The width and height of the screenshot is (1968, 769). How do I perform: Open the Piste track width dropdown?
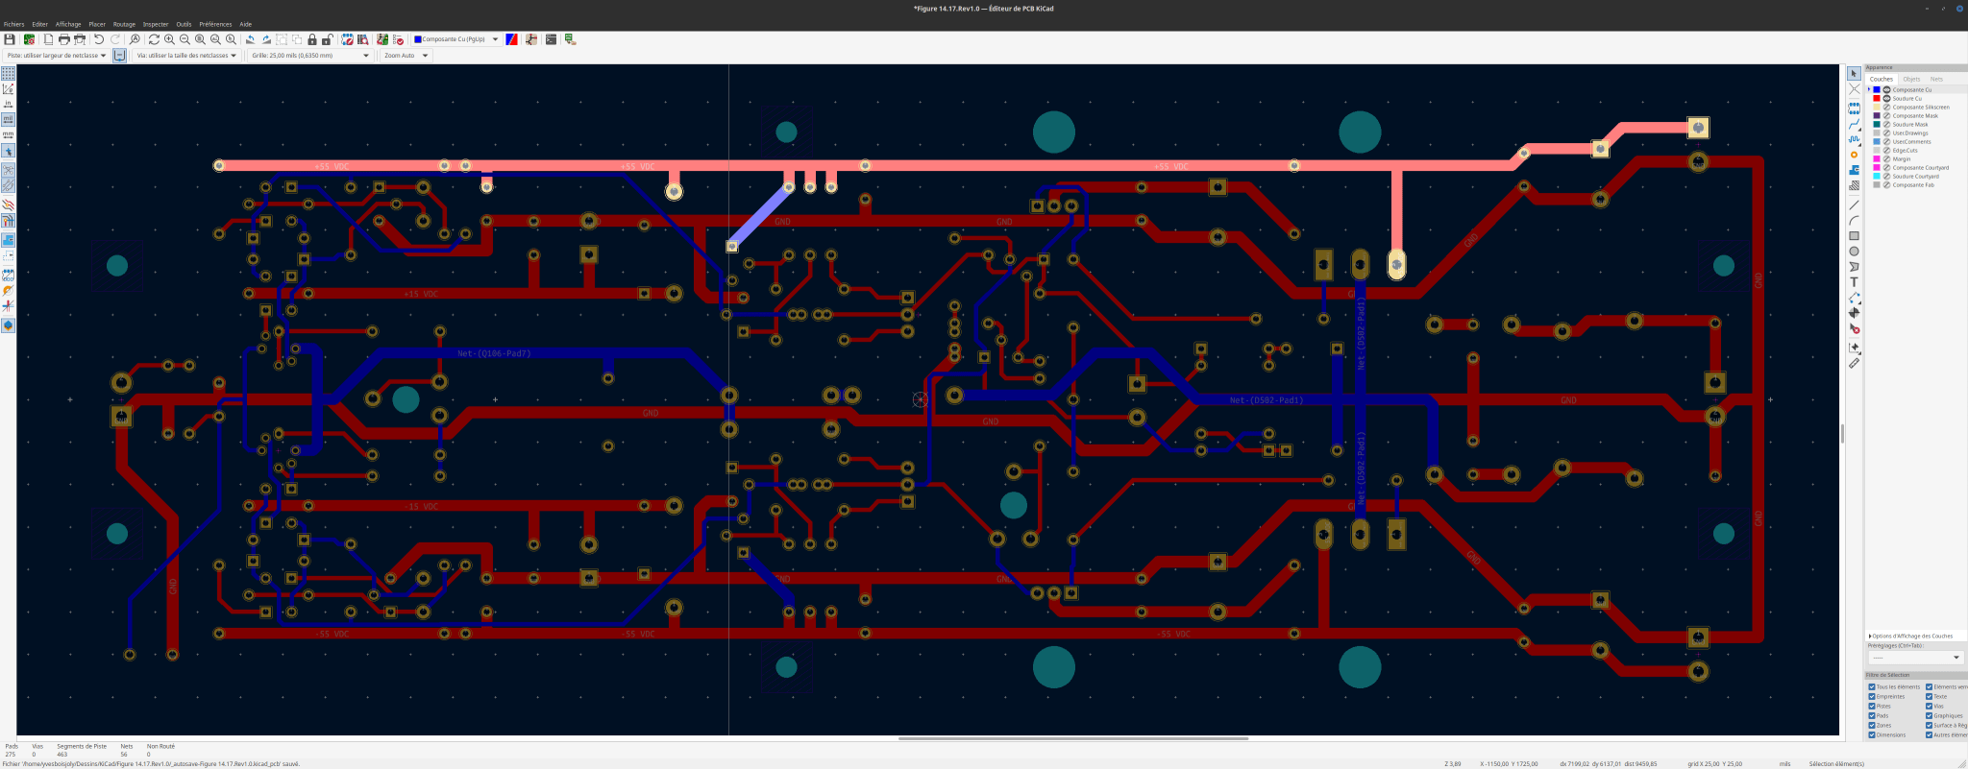point(56,56)
